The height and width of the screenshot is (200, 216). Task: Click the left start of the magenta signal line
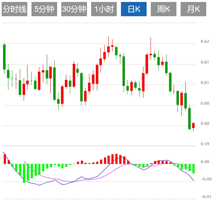[x=24, y=161]
